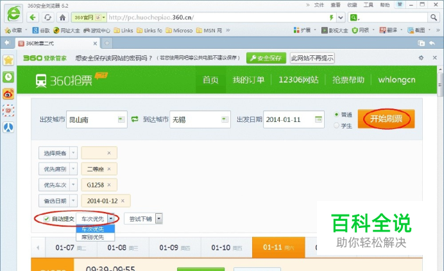Go to the browser home page icon

pos(63,17)
